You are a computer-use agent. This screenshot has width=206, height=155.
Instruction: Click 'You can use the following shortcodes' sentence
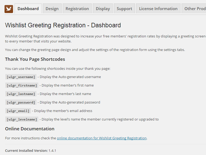pos(58,68)
